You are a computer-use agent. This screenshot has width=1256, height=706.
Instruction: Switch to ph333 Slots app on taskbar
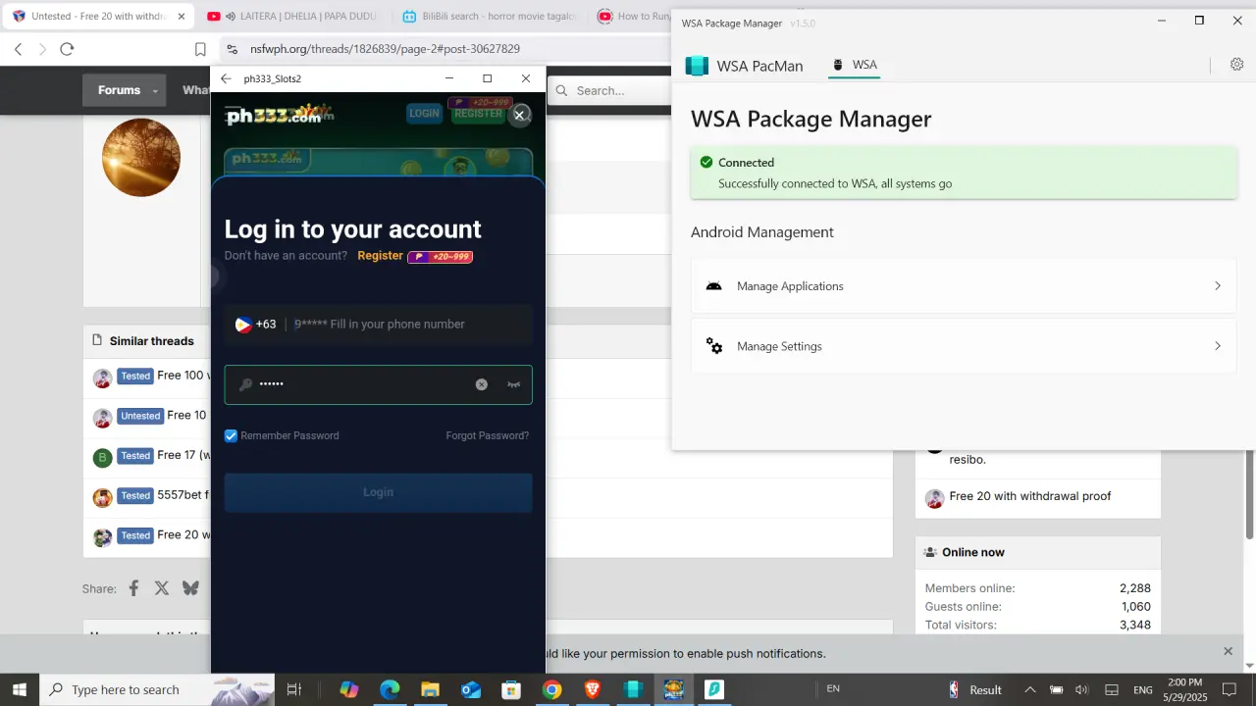[673, 689]
